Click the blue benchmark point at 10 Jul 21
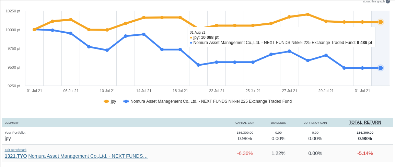Image resolution: width=395 pixels, height=167 pixels. click(x=107, y=50)
